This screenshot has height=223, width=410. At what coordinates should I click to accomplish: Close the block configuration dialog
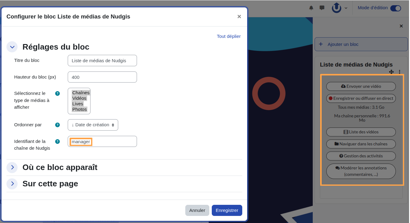(239, 17)
